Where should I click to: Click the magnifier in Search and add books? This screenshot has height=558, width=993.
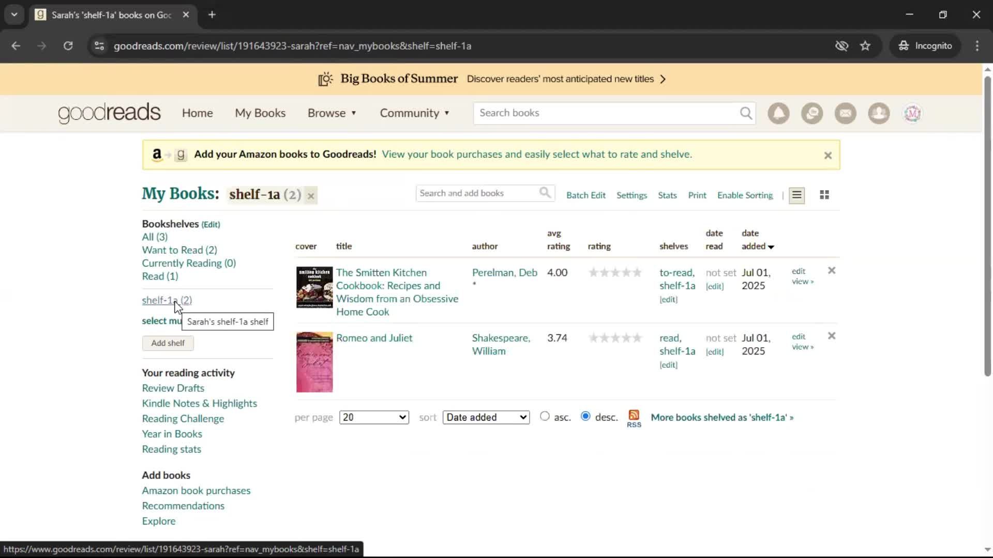pyautogui.click(x=545, y=193)
